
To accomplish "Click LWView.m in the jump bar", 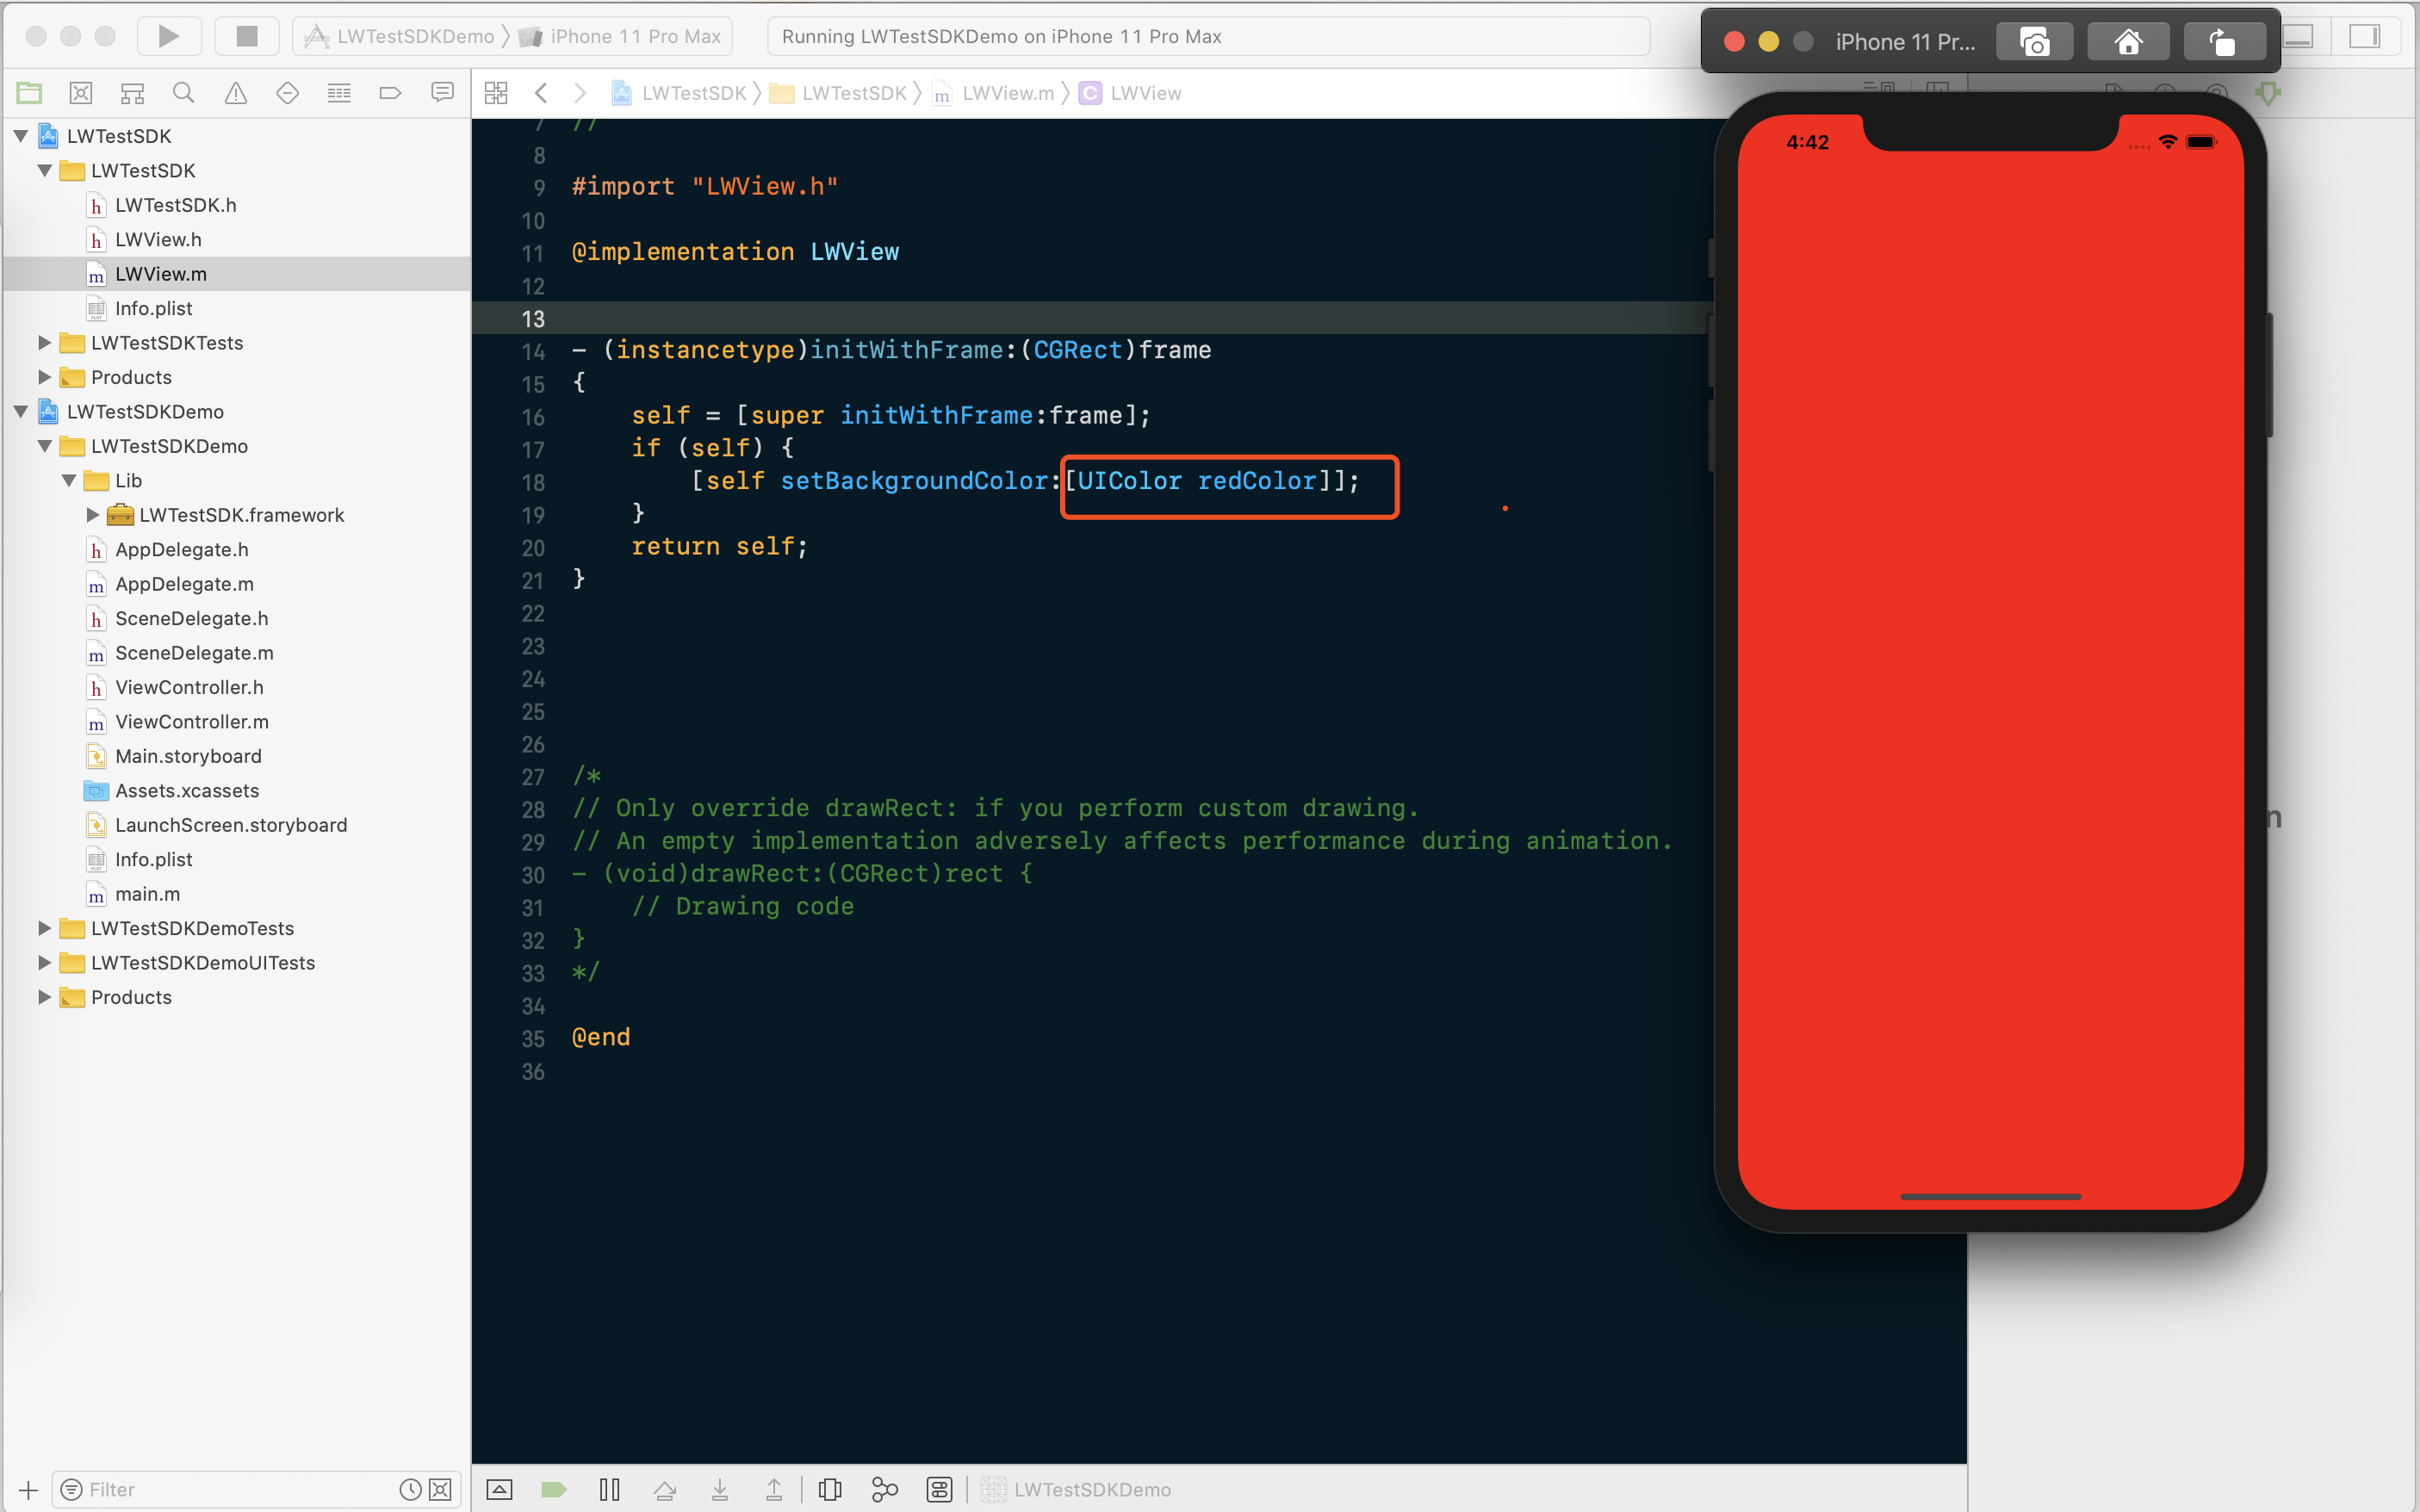I will click(1007, 93).
